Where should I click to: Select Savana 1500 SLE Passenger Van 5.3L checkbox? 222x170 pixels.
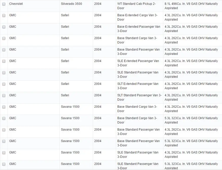(x=4, y=164)
